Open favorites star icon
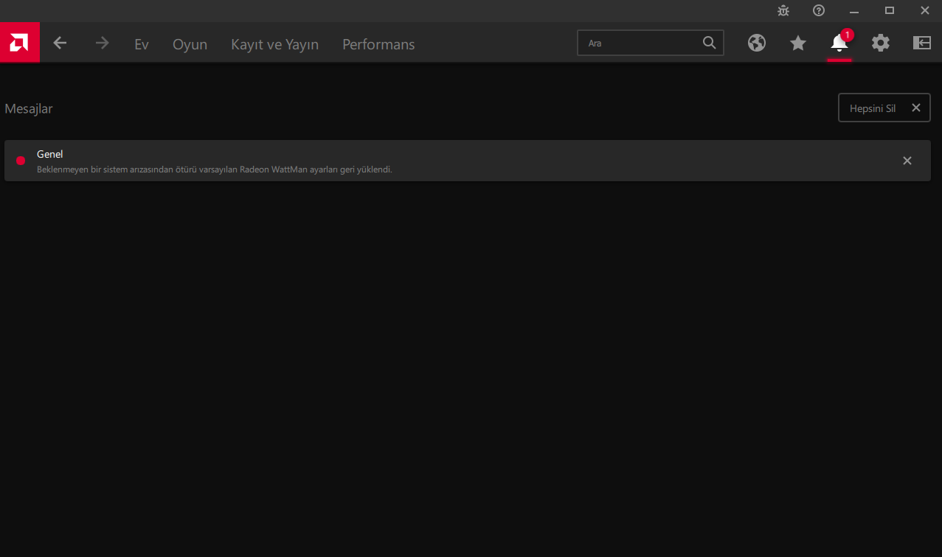The width and height of the screenshot is (942, 557). (x=798, y=43)
